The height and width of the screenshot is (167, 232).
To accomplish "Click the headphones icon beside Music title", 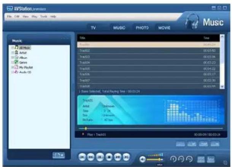I will tap(192, 21).
